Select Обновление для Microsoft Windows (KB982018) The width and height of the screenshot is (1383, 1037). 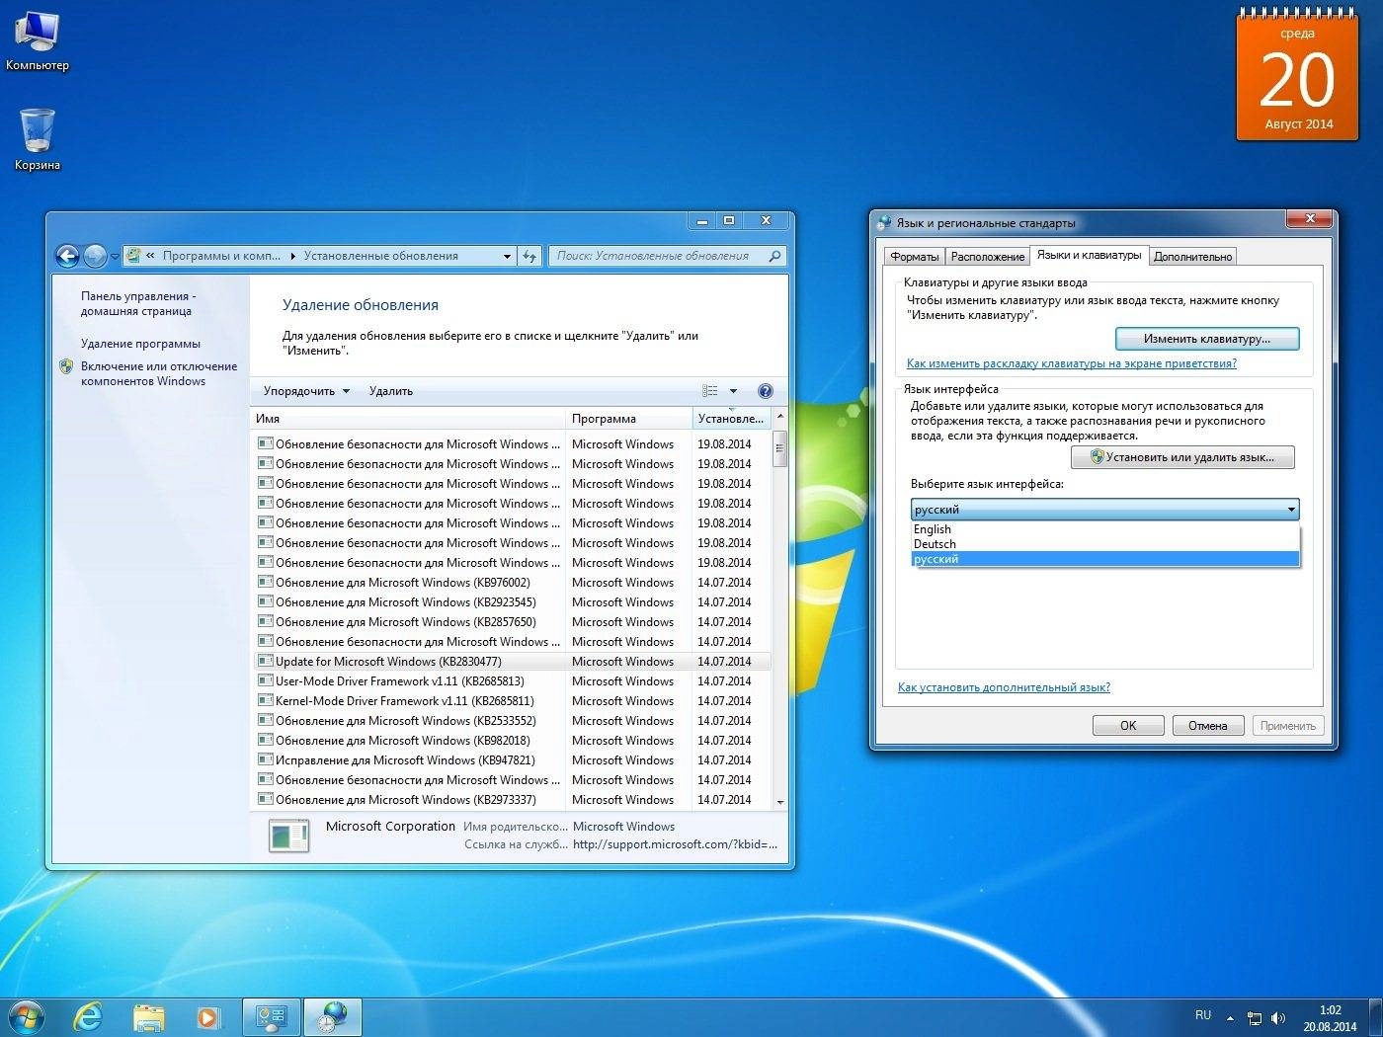pyautogui.click(x=513, y=741)
